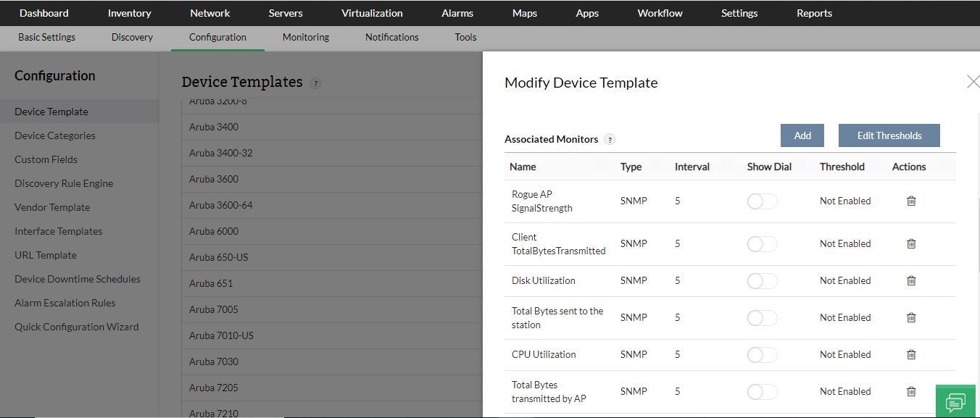Open Device Categories in the sidebar
Image resolution: width=980 pixels, height=418 pixels.
[x=55, y=135]
